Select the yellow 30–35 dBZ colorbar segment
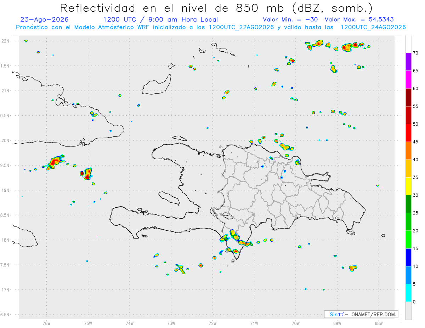The width and height of the screenshot is (425, 328). tap(408, 186)
